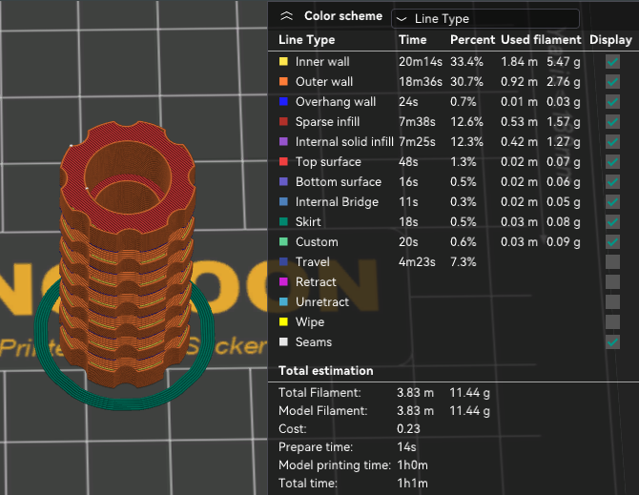Viewport: 639px width, 495px height.
Task: Toggle Overhang wall display checkbox
Action: [612, 102]
